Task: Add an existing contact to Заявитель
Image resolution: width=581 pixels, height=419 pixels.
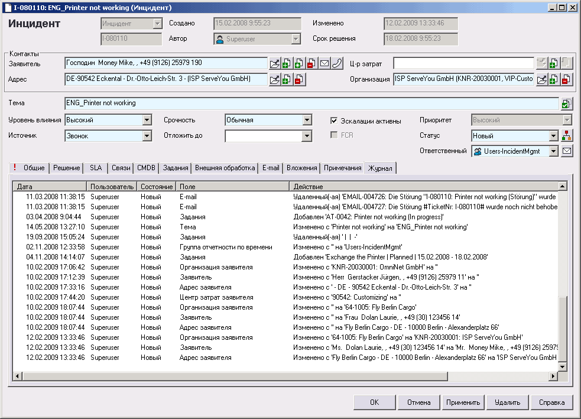Action: click(287, 64)
